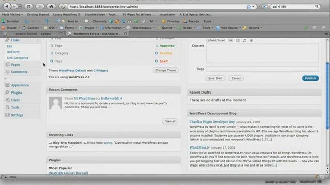
Task: Open the Most Visited bookmarks dropdown
Action: click(x=12, y=15)
